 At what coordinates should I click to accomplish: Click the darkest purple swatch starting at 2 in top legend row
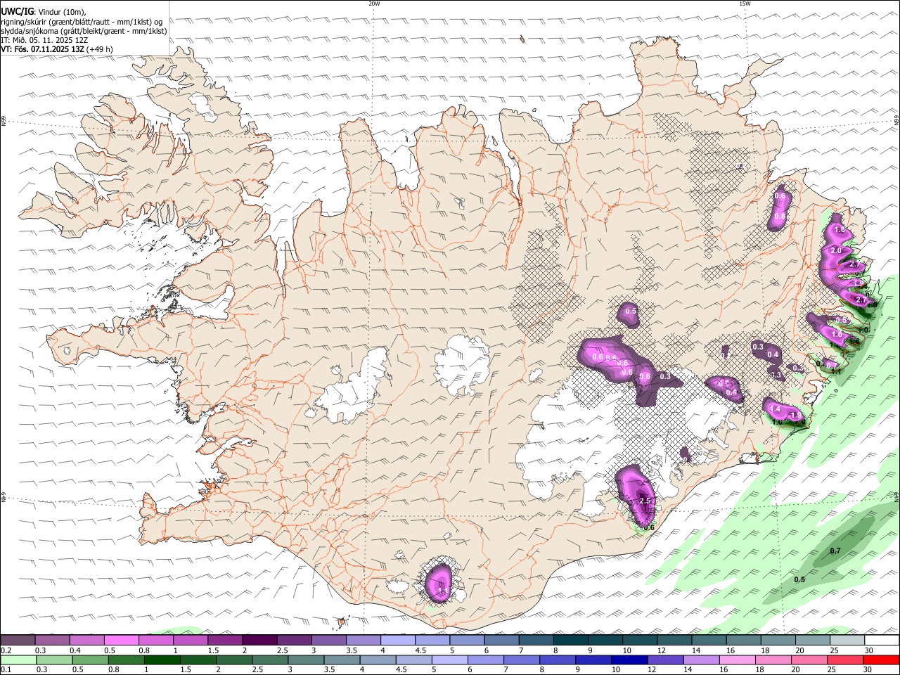[259, 641]
